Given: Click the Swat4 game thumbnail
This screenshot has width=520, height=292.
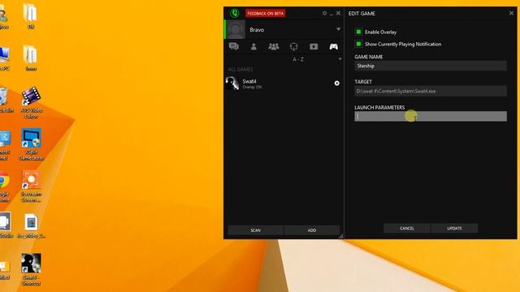Looking at the screenshot, I should pyautogui.click(x=232, y=83).
